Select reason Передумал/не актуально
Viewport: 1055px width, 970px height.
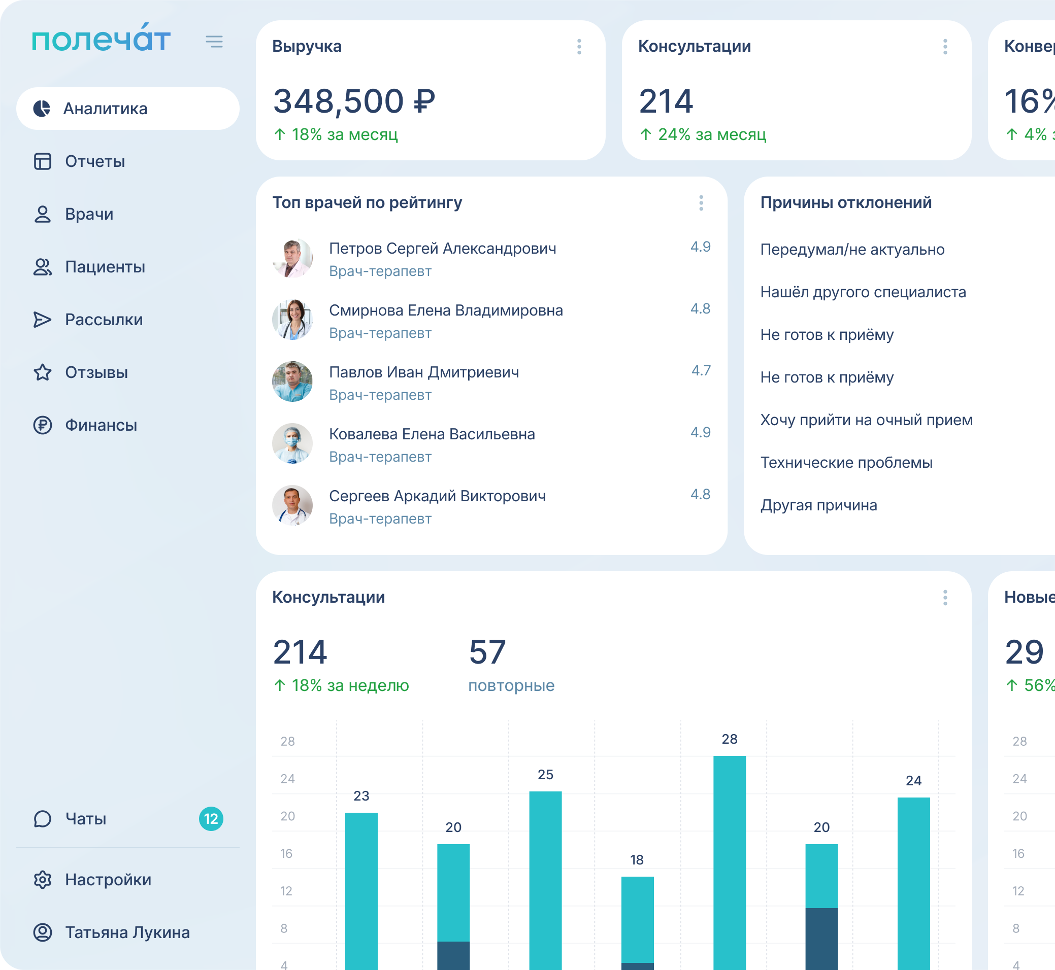852,249
